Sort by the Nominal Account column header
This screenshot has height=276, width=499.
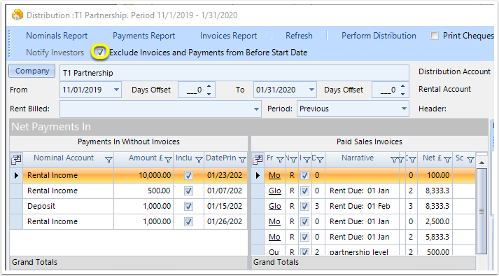tap(64, 158)
